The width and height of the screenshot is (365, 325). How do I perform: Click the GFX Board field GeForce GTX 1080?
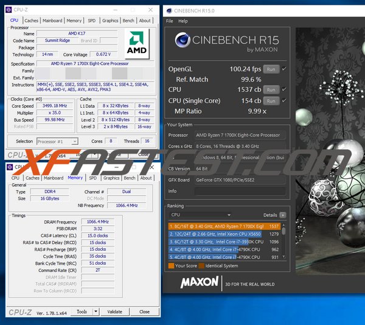pyautogui.click(x=240, y=180)
